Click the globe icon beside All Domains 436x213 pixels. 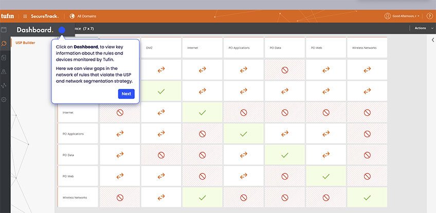tap(72, 16)
